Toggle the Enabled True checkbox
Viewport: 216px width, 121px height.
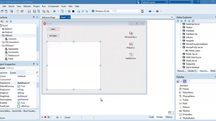[x=19, y=103]
